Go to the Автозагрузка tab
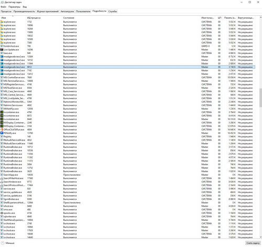The height and width of the screenshot is (247, 262). click(67, 12)
